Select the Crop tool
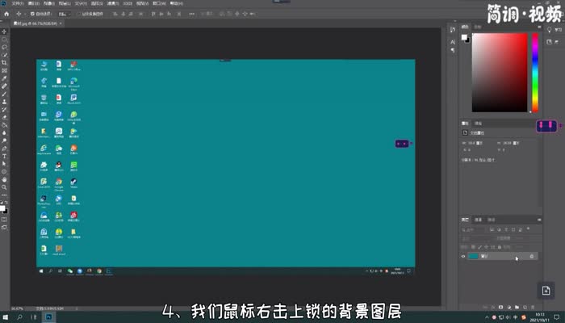The height and width of the screenshot is (323, 565). click(x=4, y=63)
